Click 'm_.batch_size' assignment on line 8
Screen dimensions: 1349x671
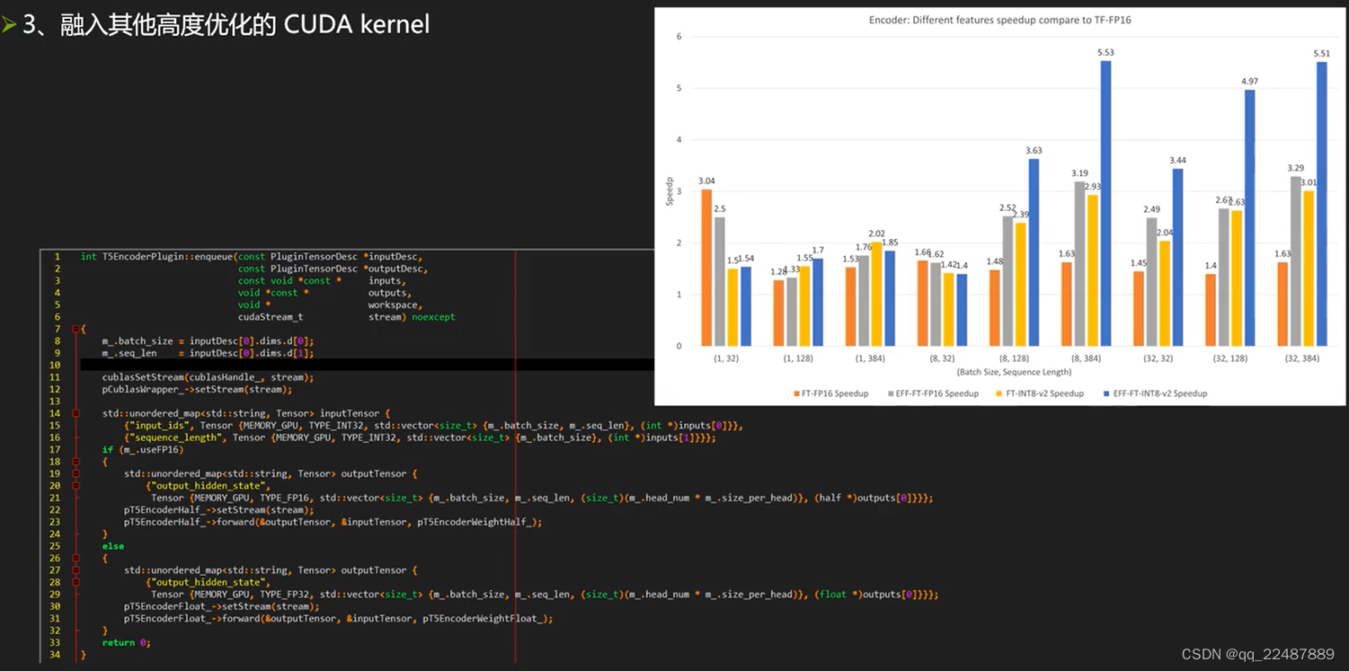pyautogui.click(x=208, y=341)
